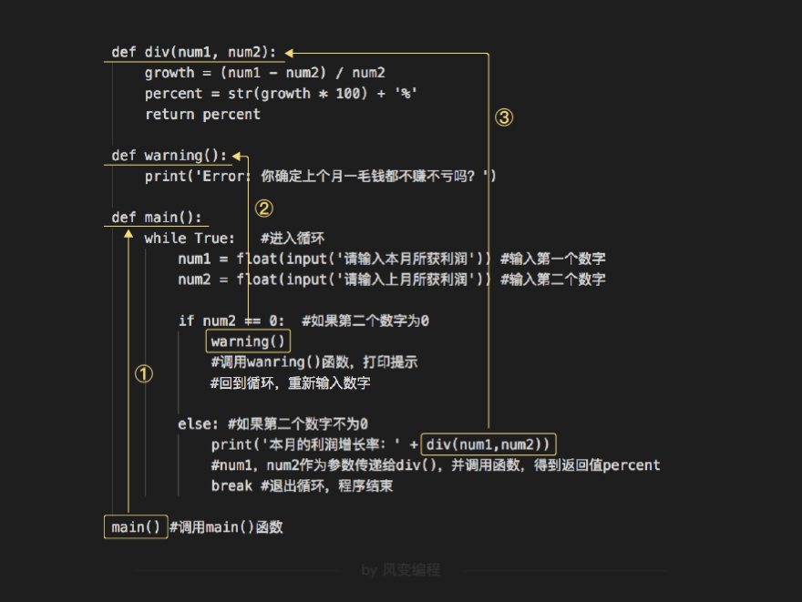
Task: Click the 'by 风变编程' watermark text
Action: [x=400, y=570]
